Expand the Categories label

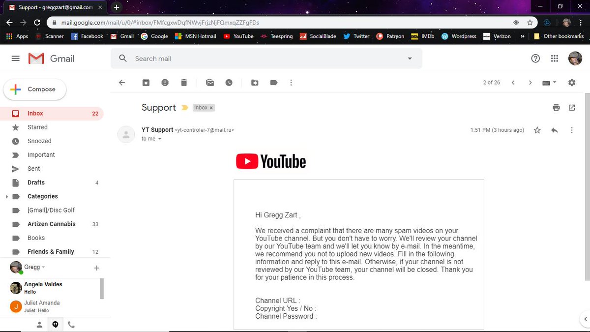coord(6,196)
